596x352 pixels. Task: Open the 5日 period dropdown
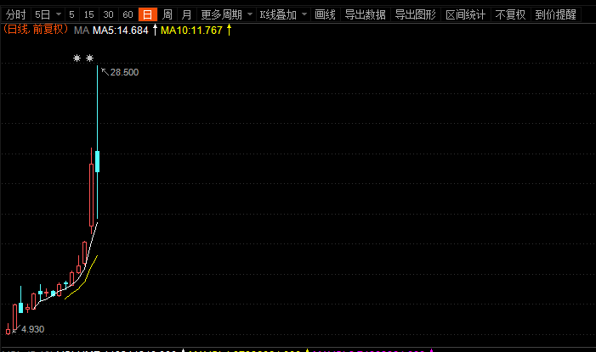click(x=47, y=14)
